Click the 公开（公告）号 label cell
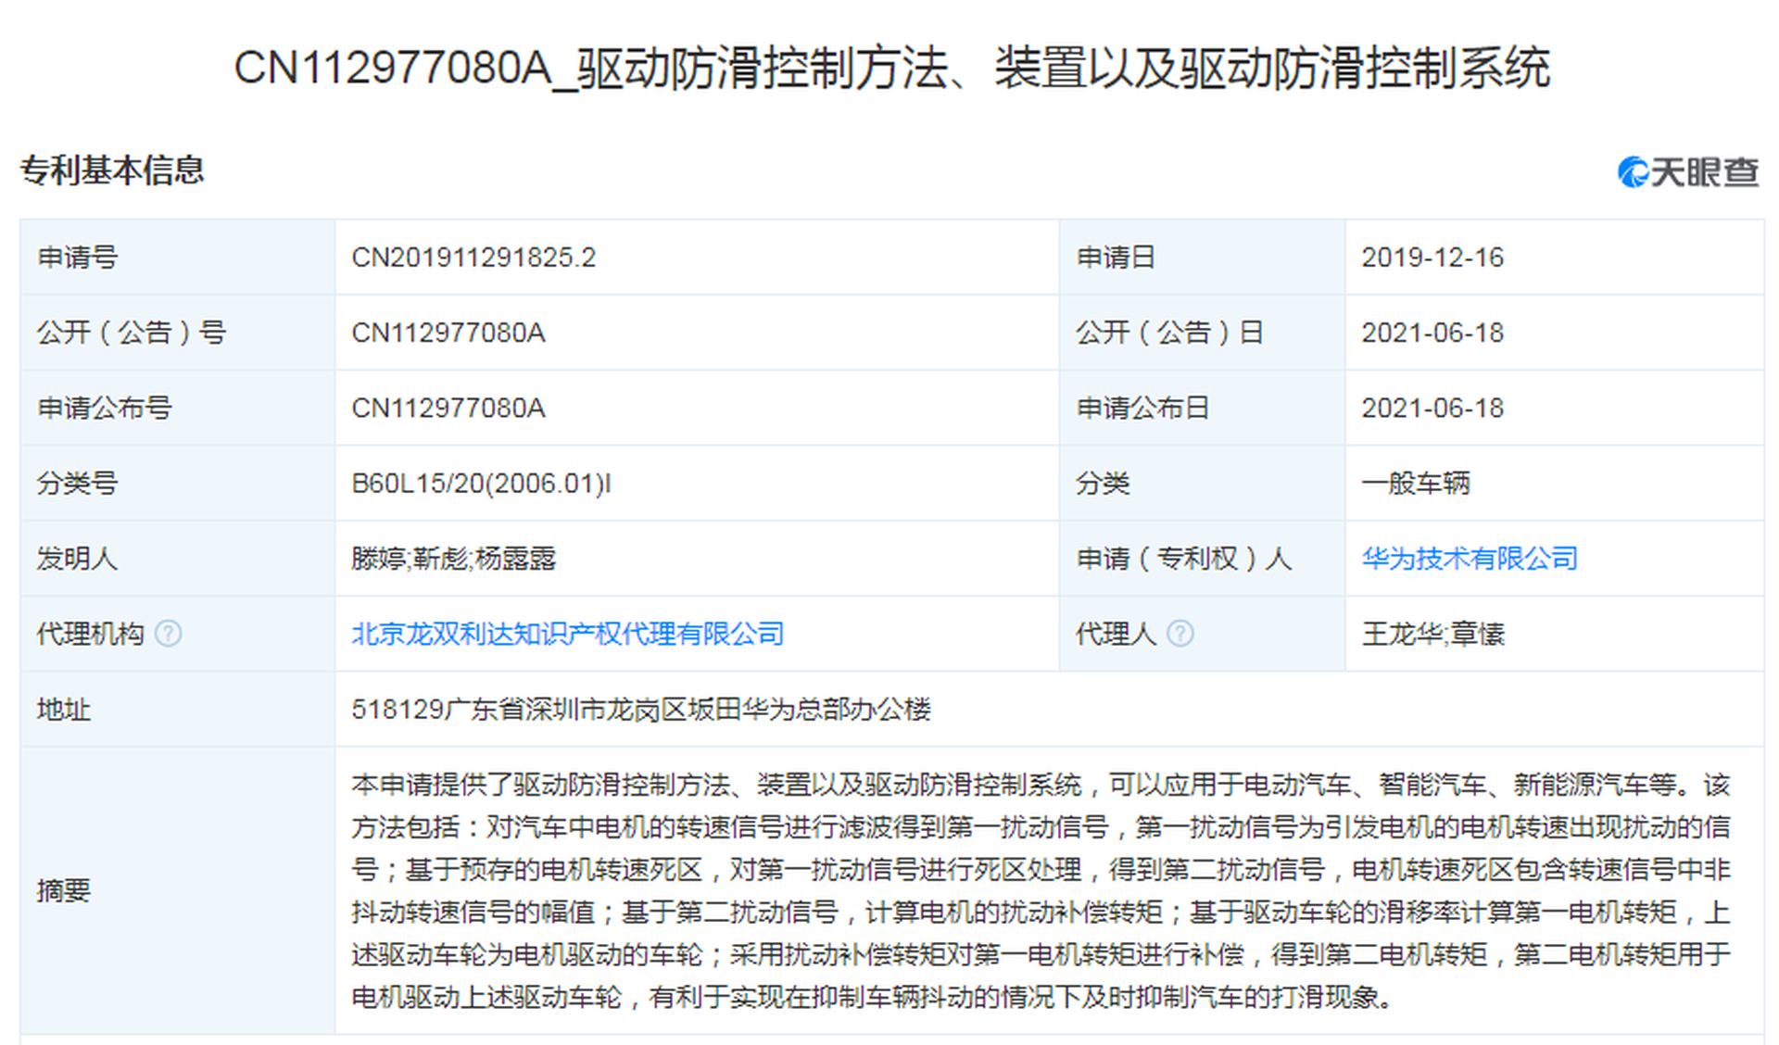The width and height of the screenshot is (1779, 1045). 177,333
